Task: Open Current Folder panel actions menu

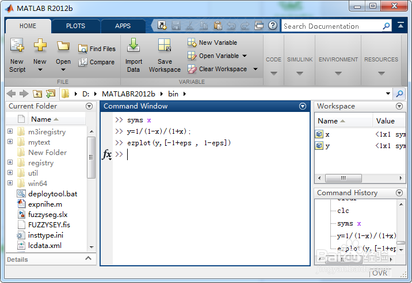Action: click(x=89, y=106)
